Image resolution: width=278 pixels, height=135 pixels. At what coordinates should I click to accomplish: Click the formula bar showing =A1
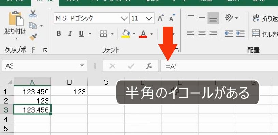(x=219, y=66)
